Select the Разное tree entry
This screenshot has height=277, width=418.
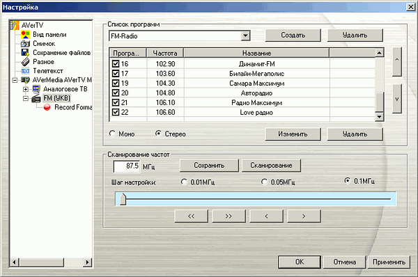tap(43, 62)
